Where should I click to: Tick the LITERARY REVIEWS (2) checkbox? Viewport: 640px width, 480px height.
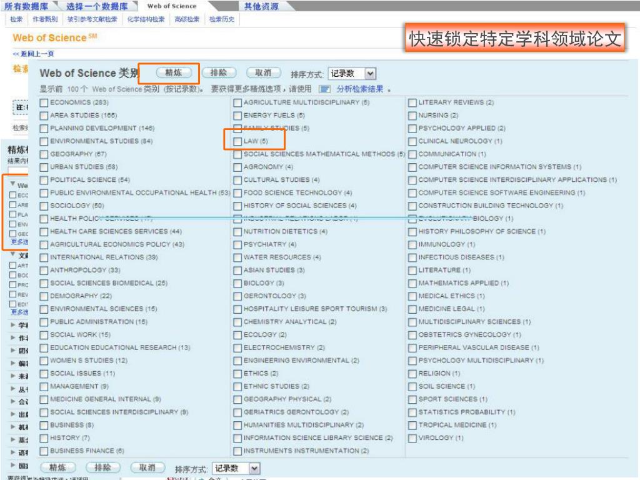click(x=412, y=103)
